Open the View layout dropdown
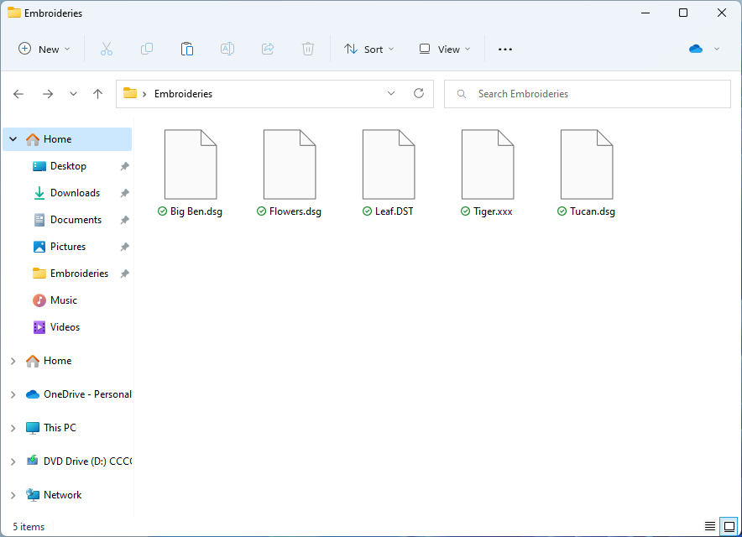Image resolution: width=742 pixels, height=537 pixels. [x=445, y=49]
